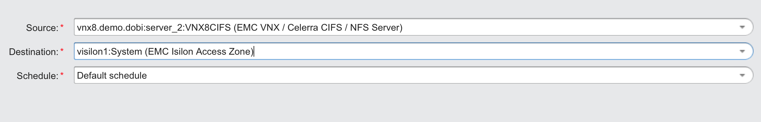
Task: Click empty space inside the Destination field
Action: click(x=494, y=51)
